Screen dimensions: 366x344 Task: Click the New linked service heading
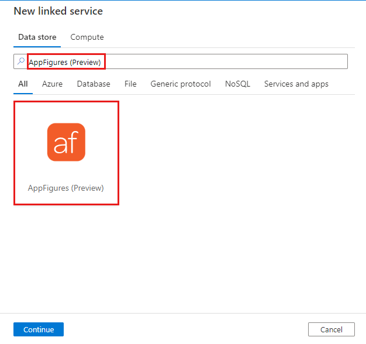pyautogui.click(x=58, y=11)
